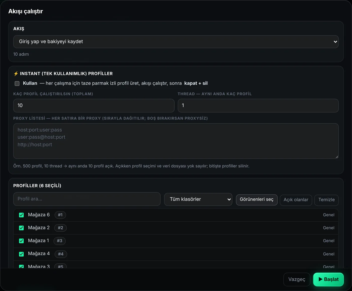This screenshot has height=291, width=352.
Task: Click the #4 badge beside Mağaza 4
Action: pyautogui.click(x=61, y=254)
